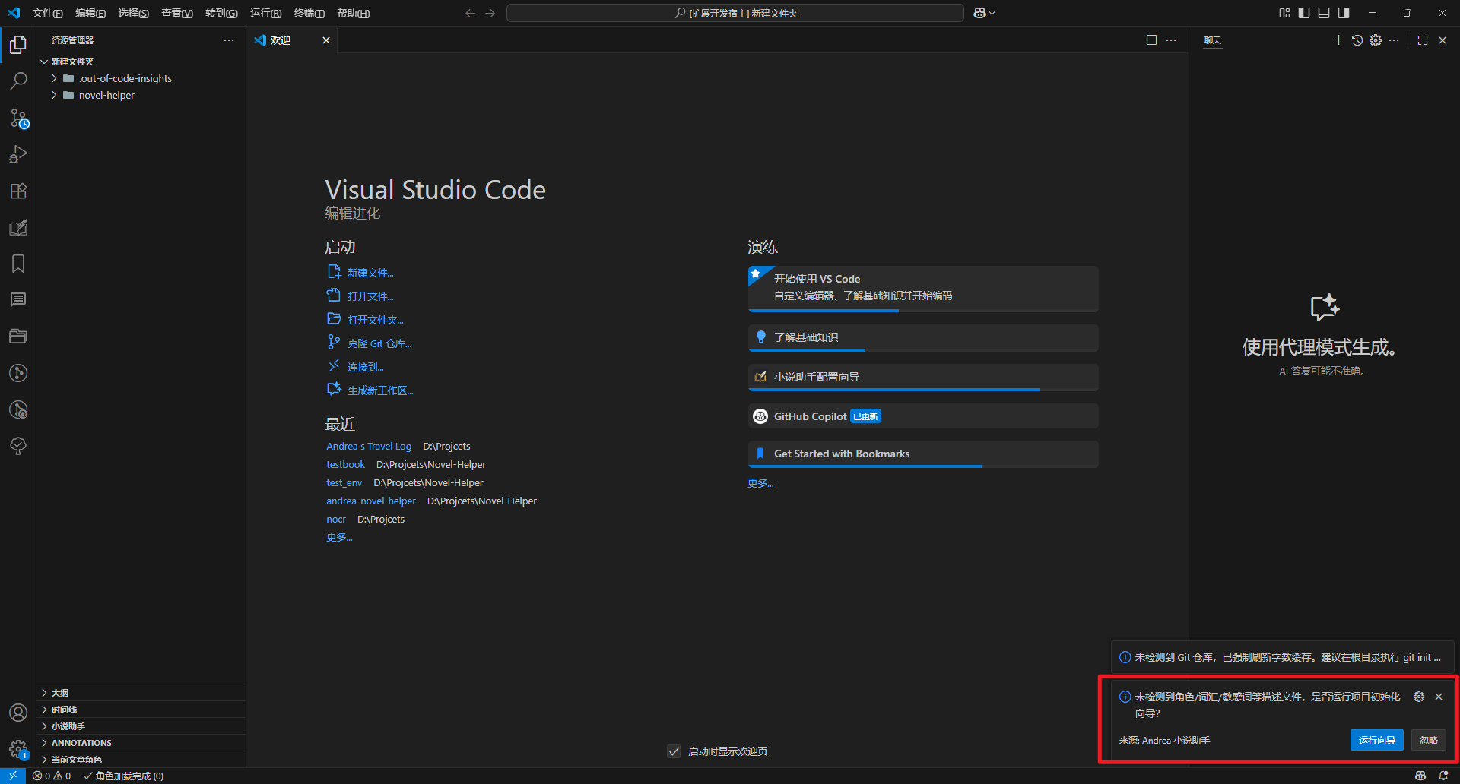Maximize the 聊天 panel
Viewport: 1460px width, 784px height.
click(1423, 40)
